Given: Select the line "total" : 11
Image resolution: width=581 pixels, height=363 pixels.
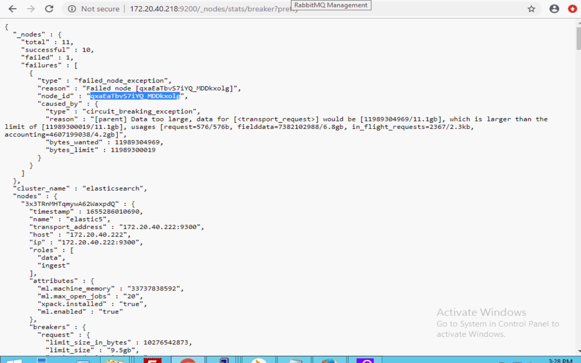Looking at the screenshot, I should 47,42.
